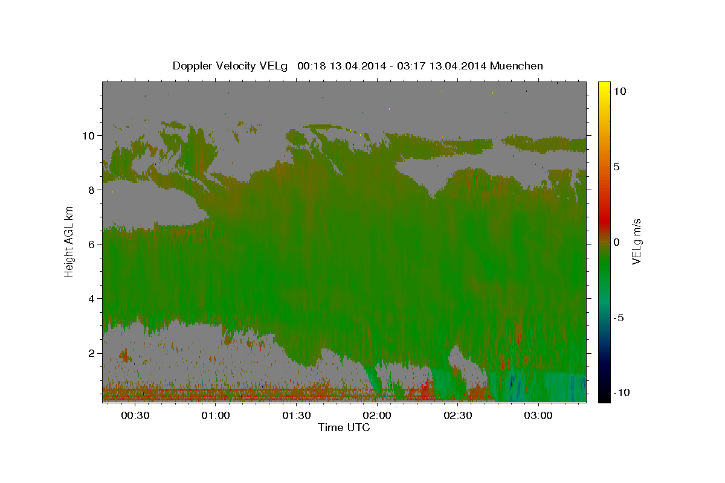Click the colorbar value '-10'

tap(620, 392)
